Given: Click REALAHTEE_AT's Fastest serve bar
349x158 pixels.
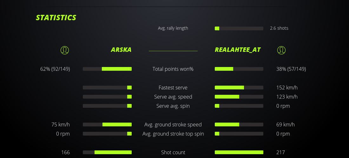Looking at the screenshot, I should pyautogui.click(x=239, y=88).
